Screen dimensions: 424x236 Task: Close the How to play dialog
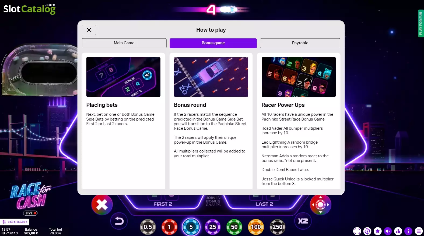click(x=89, y=30)
